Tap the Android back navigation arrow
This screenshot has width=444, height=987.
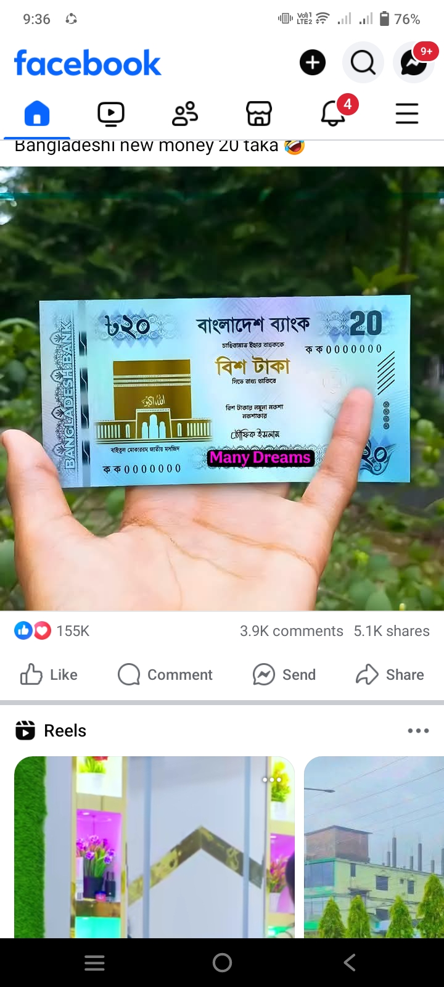click(x=350, y=962)
